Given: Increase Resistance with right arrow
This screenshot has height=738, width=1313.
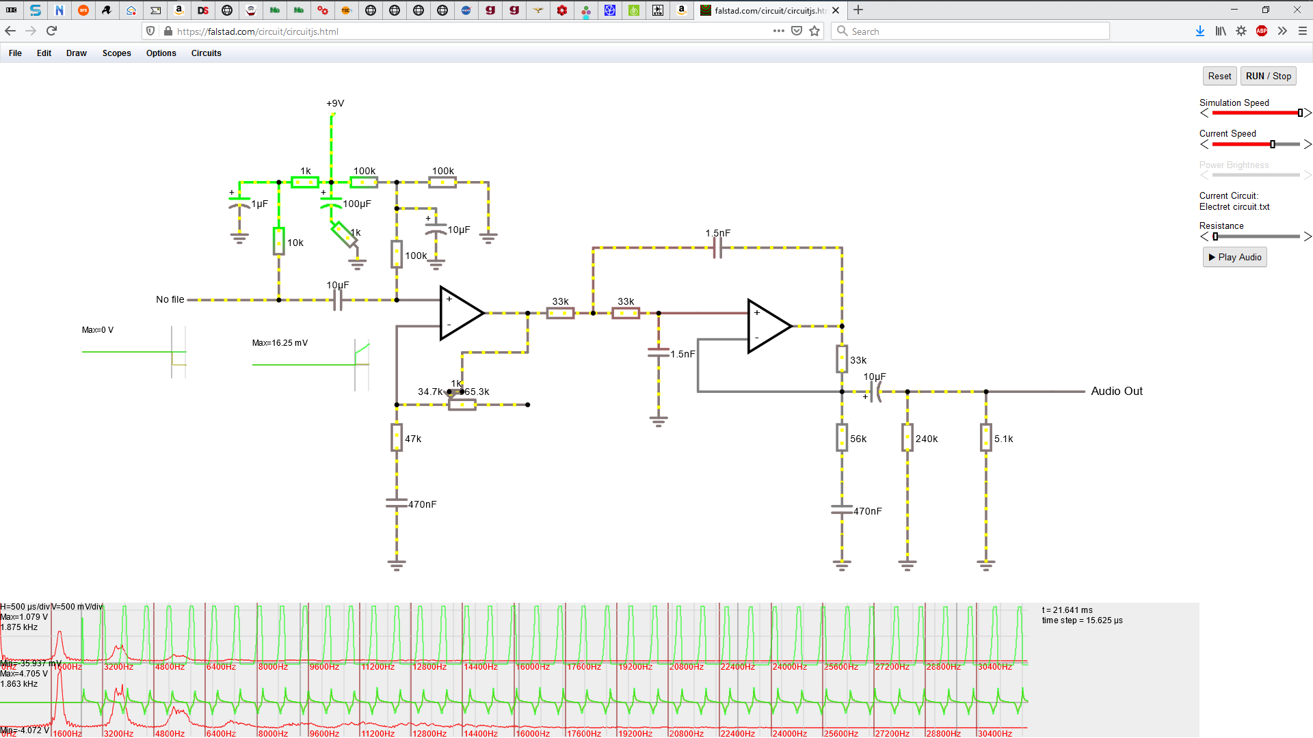Looking at the screenshot, I should tap(1308, 236).
